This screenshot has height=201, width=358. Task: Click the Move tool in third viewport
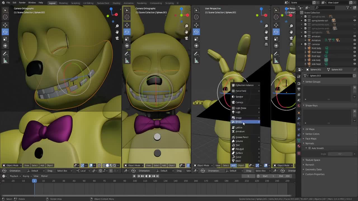196,25
